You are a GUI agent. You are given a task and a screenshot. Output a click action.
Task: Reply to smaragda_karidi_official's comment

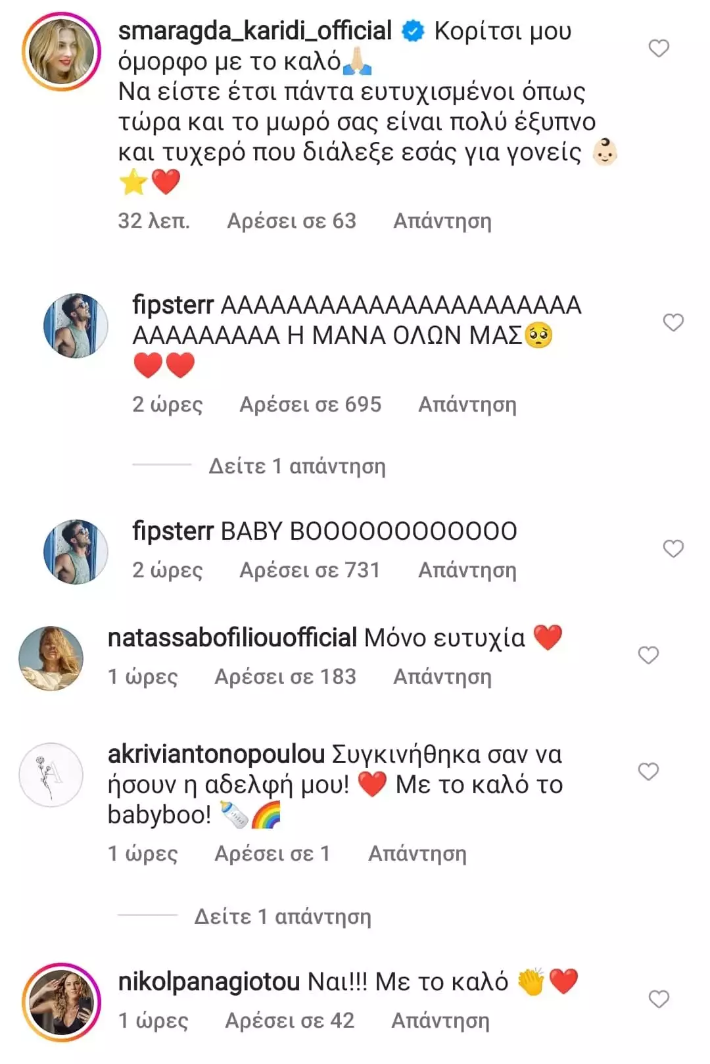(442, 221)
